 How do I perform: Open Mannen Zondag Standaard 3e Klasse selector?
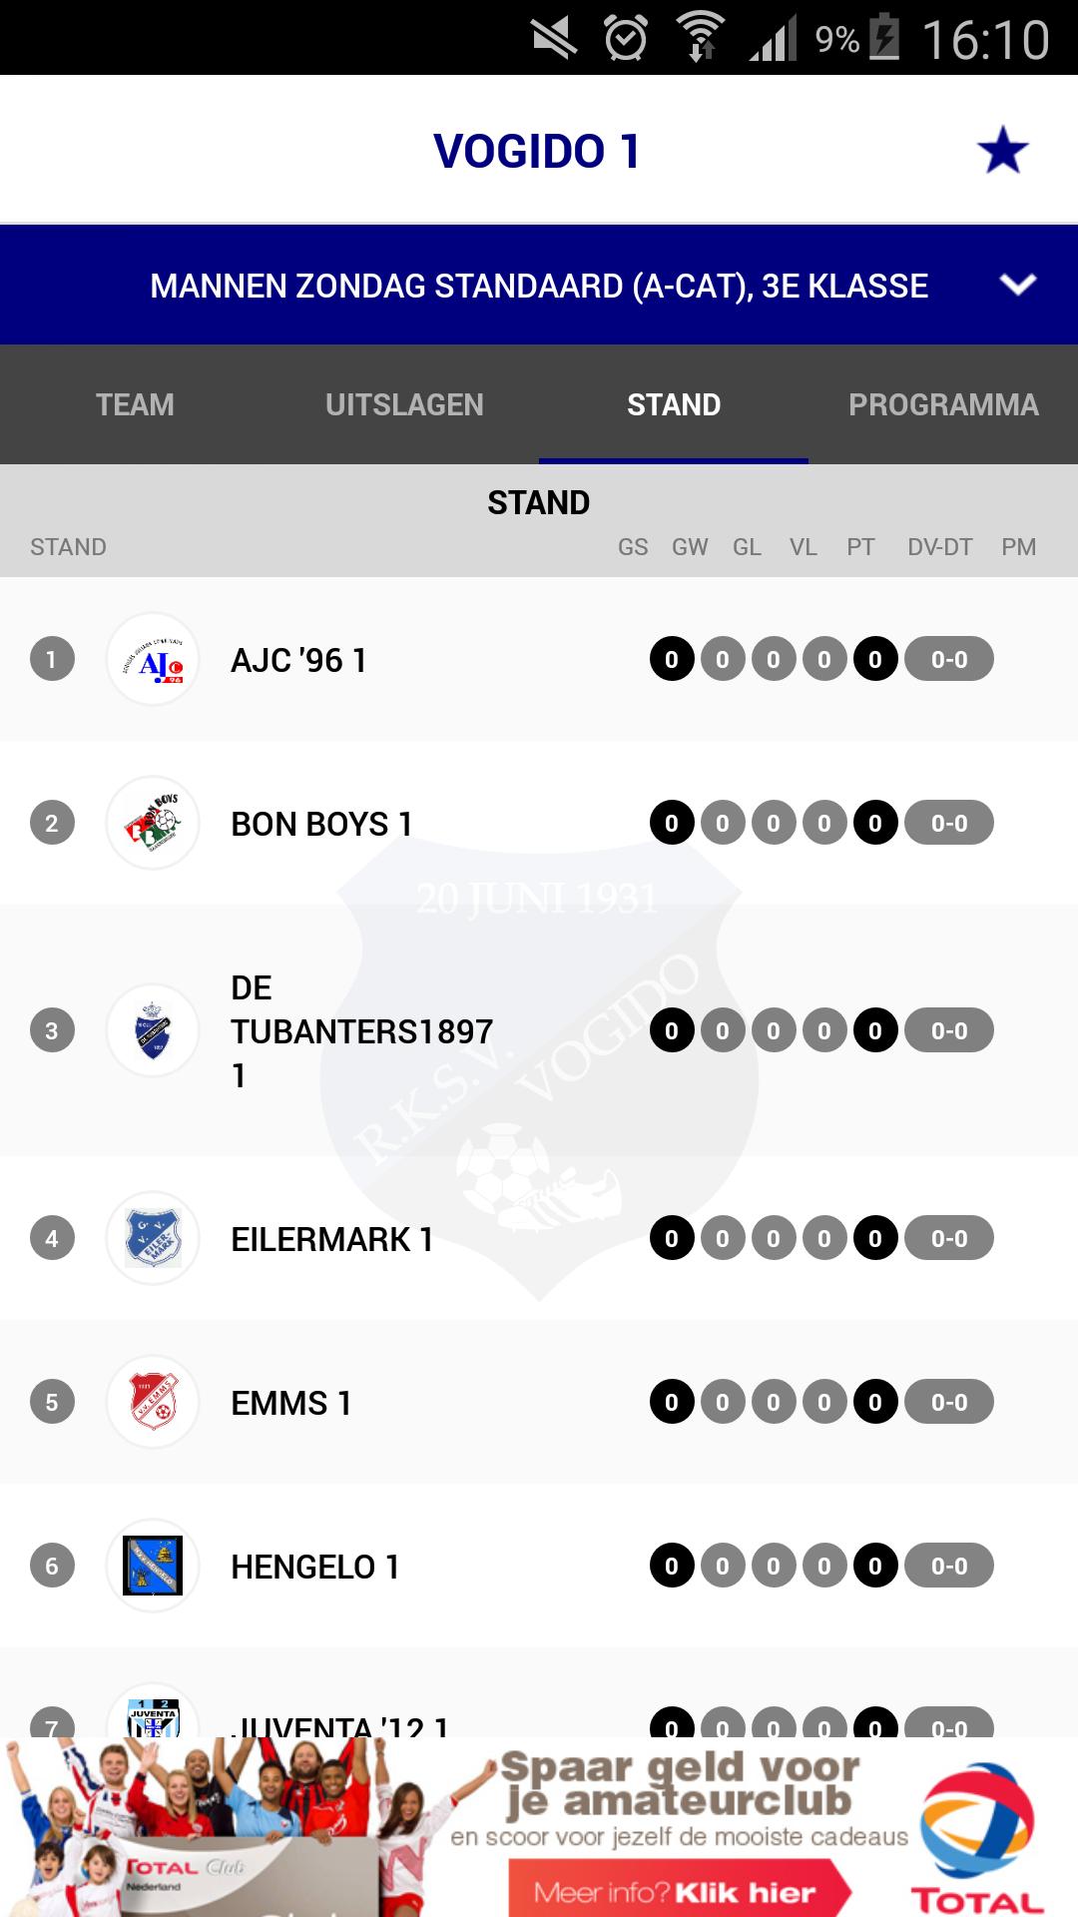point(539,286)
